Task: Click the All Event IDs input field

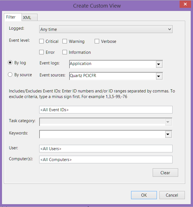Action: pyautogui.click(x=106, y=110)
